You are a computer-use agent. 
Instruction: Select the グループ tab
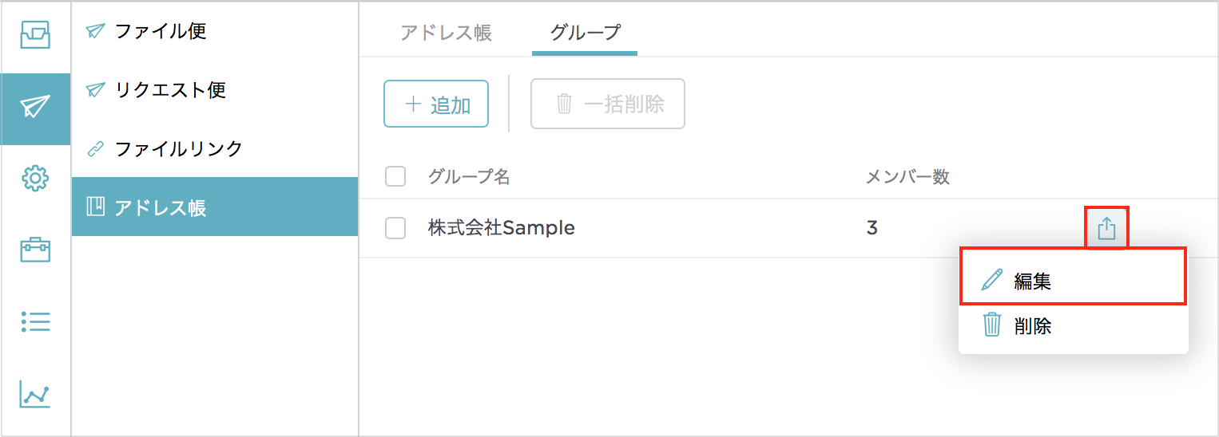(585, 33)
